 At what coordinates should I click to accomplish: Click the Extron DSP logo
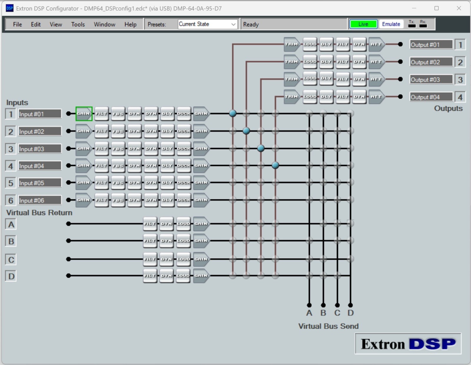point(408,344)
